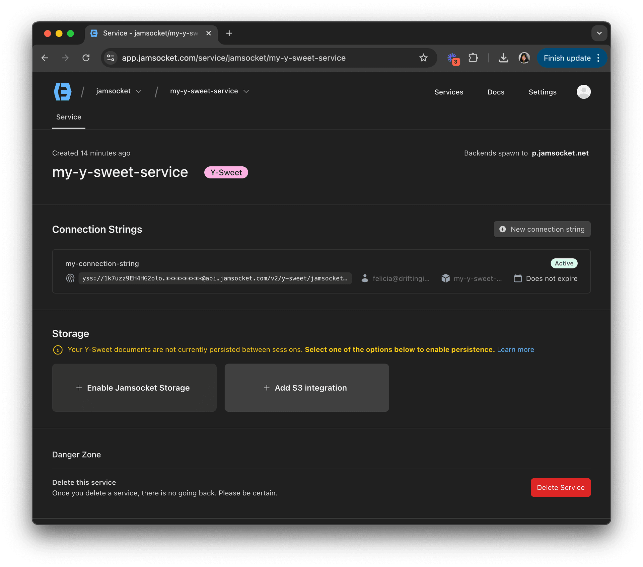The height and width of the screenshot is (567, 643).
Task: Open the Learn more link
Action: coord(515,350)
